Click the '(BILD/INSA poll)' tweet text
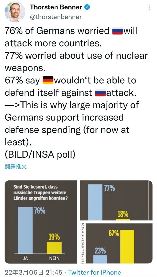The width and height of the screenshot is (157, 277). click(40, 154)
